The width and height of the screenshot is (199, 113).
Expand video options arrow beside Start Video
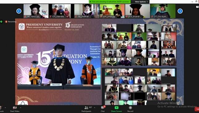pyautogui.click(x=21, y=108)
